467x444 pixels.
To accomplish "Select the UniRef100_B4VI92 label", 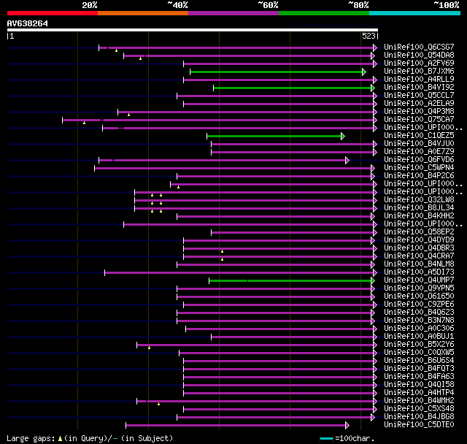I will 419,88.
